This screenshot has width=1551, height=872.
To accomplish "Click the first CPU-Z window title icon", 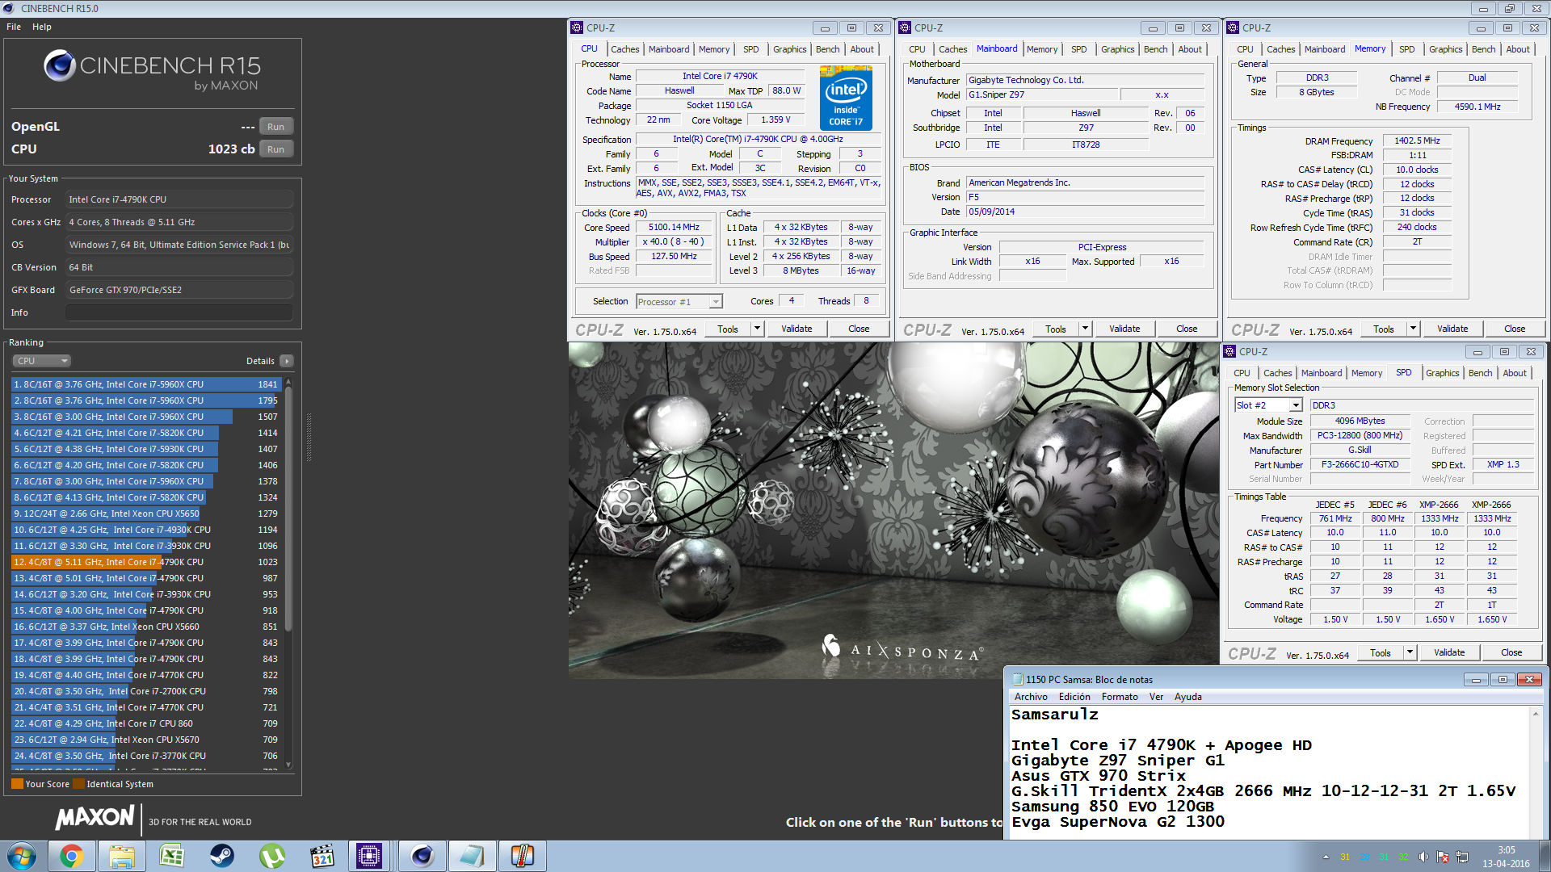I will point(577,27).
